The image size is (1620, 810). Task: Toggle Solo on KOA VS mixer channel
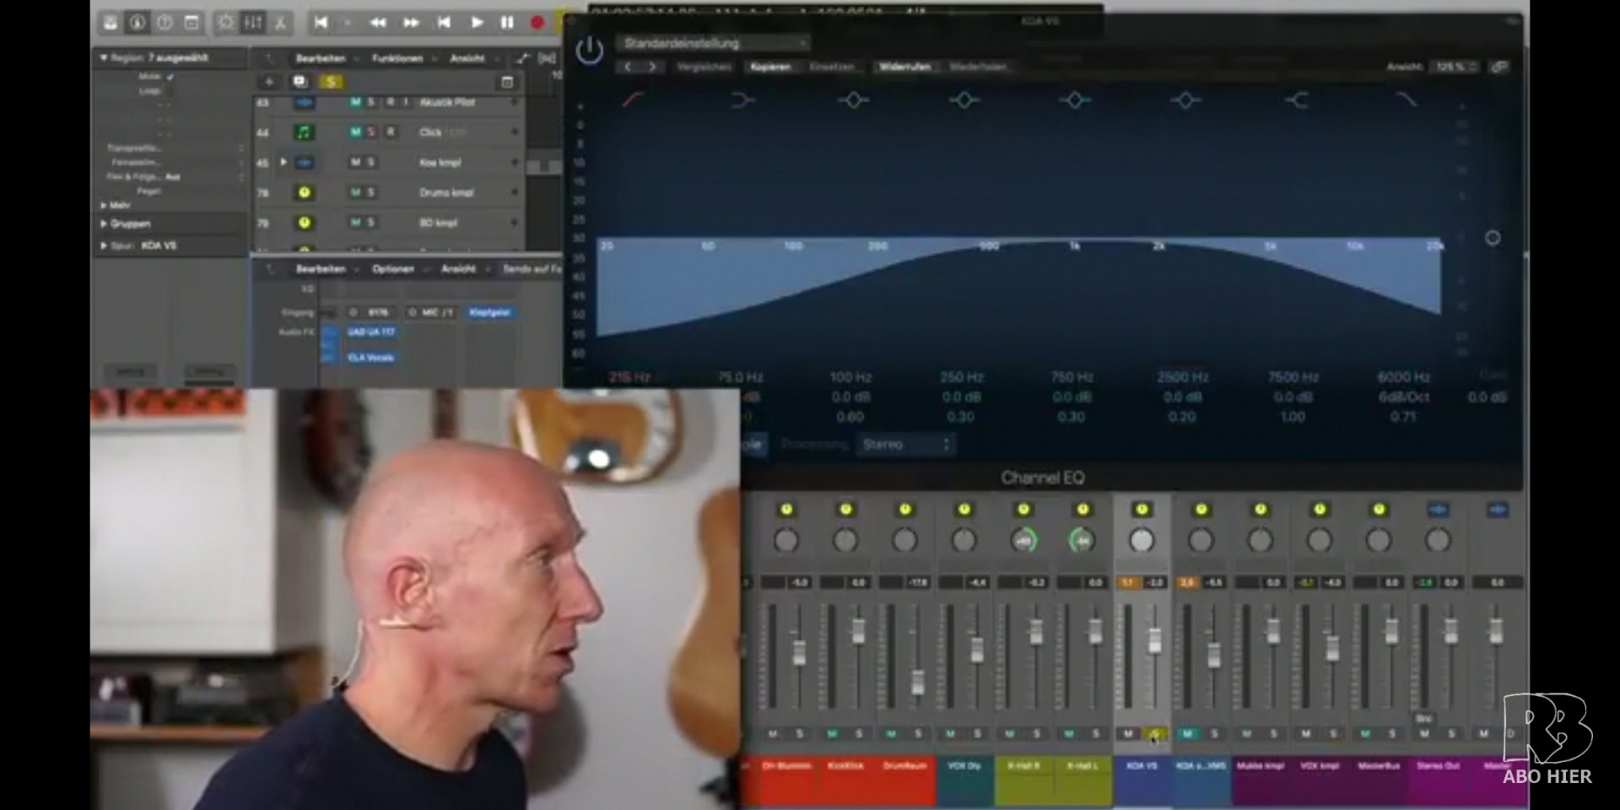[x=1155, y=734]
